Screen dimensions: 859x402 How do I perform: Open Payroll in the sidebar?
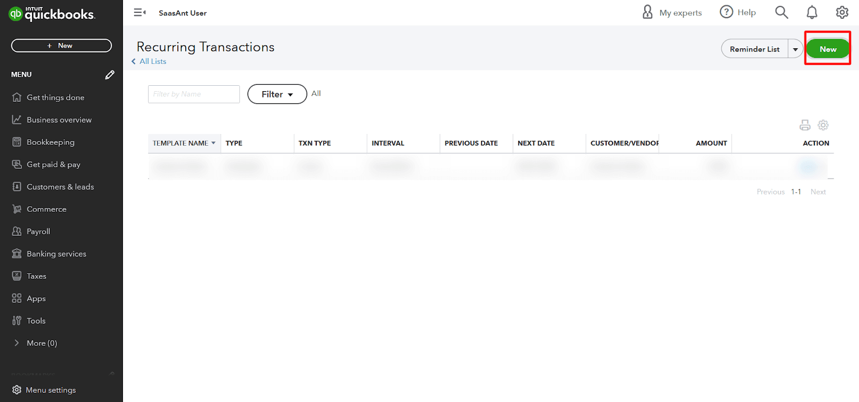pyautogui.click(x=38, y=232)
